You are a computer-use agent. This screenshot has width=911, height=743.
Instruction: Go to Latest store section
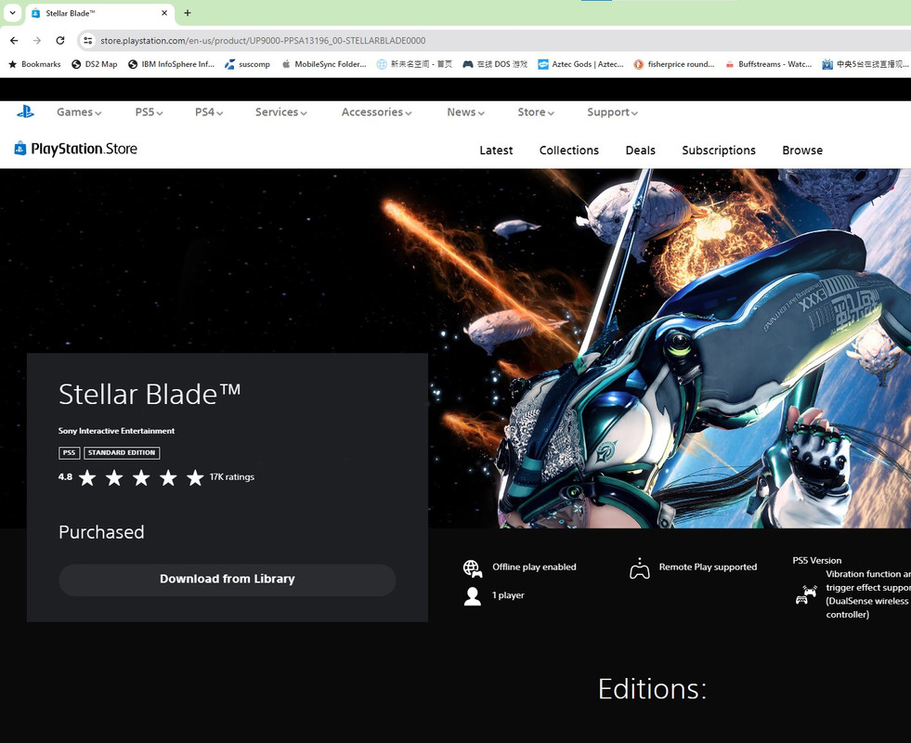(496, 150)
